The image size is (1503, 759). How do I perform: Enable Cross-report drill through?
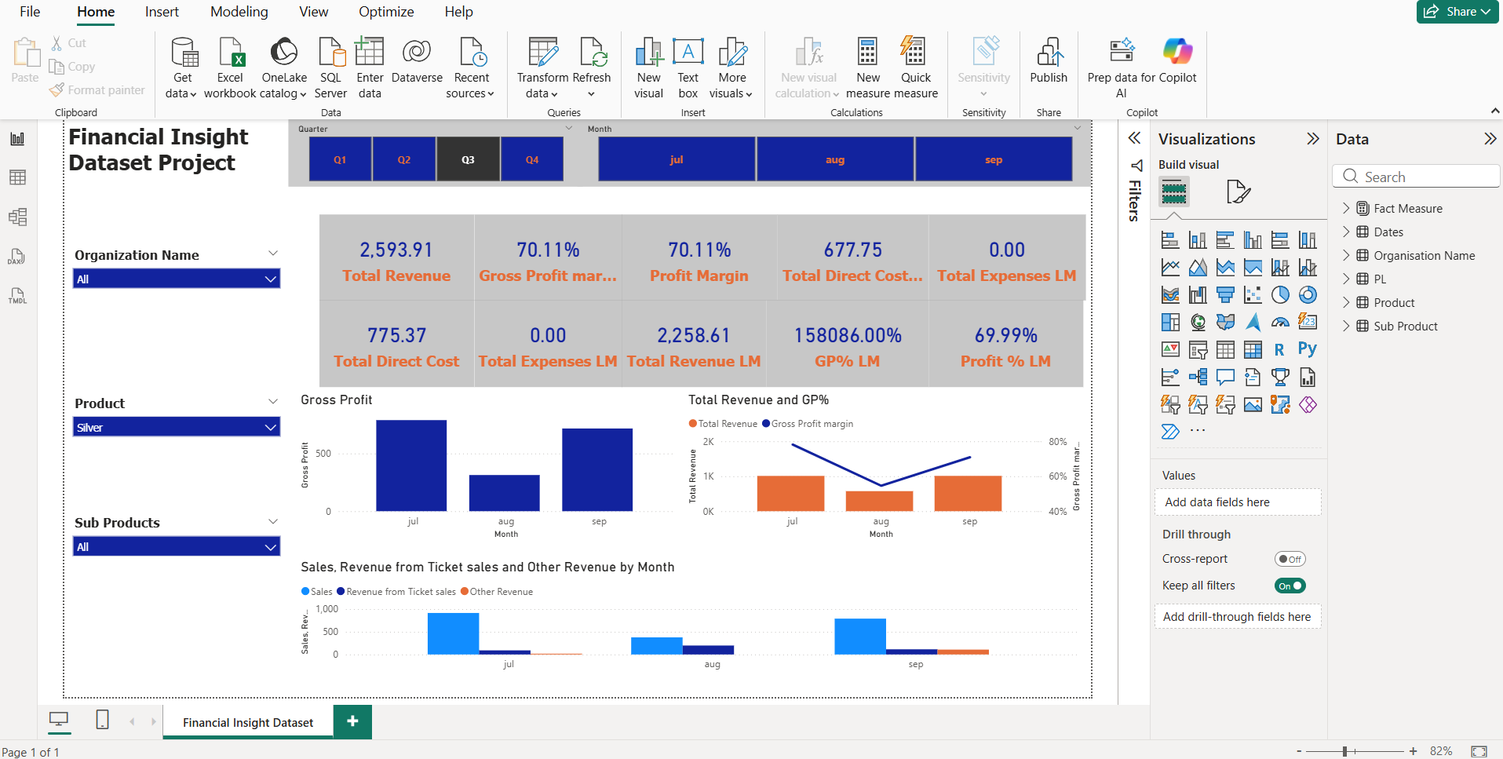coord(1290,559)
